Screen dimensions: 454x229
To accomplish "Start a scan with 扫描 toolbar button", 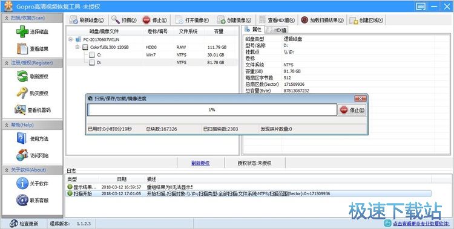I will click(x=124, y=20).
